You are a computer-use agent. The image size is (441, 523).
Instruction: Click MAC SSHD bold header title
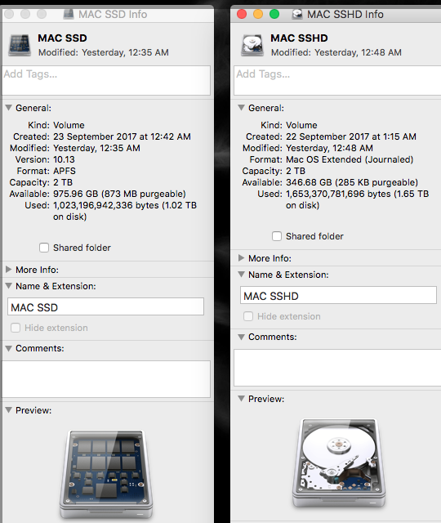pos(299,38)
